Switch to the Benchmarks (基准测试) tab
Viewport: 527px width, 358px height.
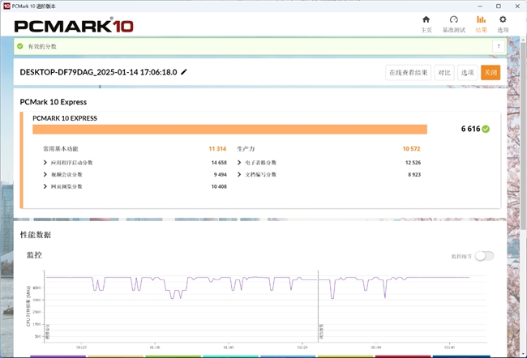pyautogui.click(x=454, y=24)
